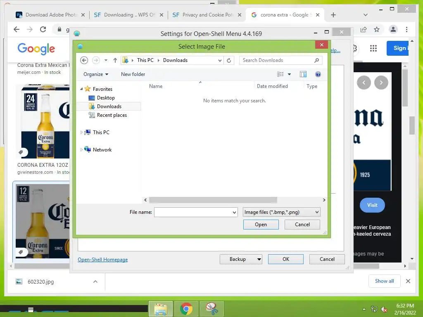Click Visit button on image preview
The image size is (423, 317).
click(x=372, y=205)
